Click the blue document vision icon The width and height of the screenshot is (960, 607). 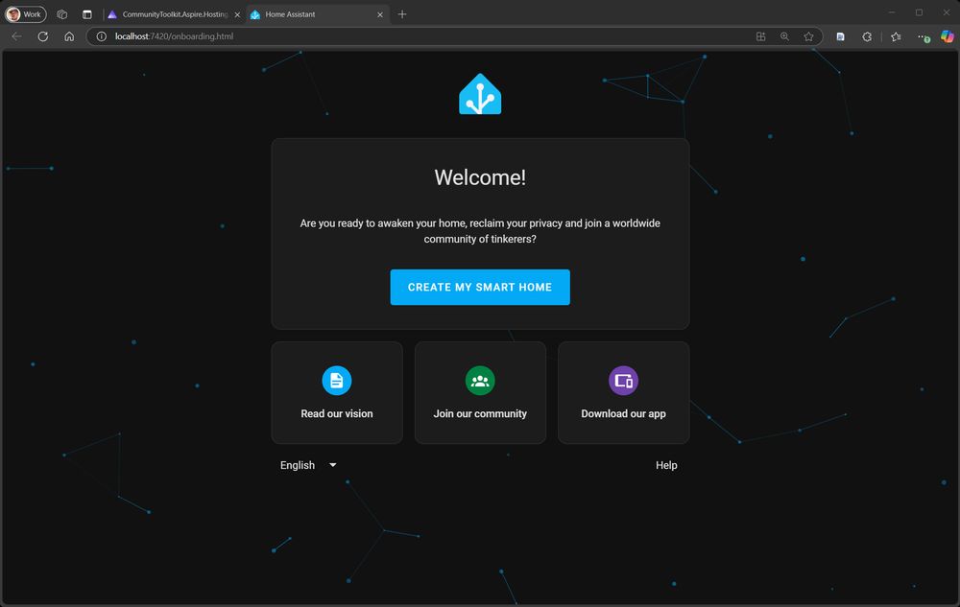click(337, 381)
